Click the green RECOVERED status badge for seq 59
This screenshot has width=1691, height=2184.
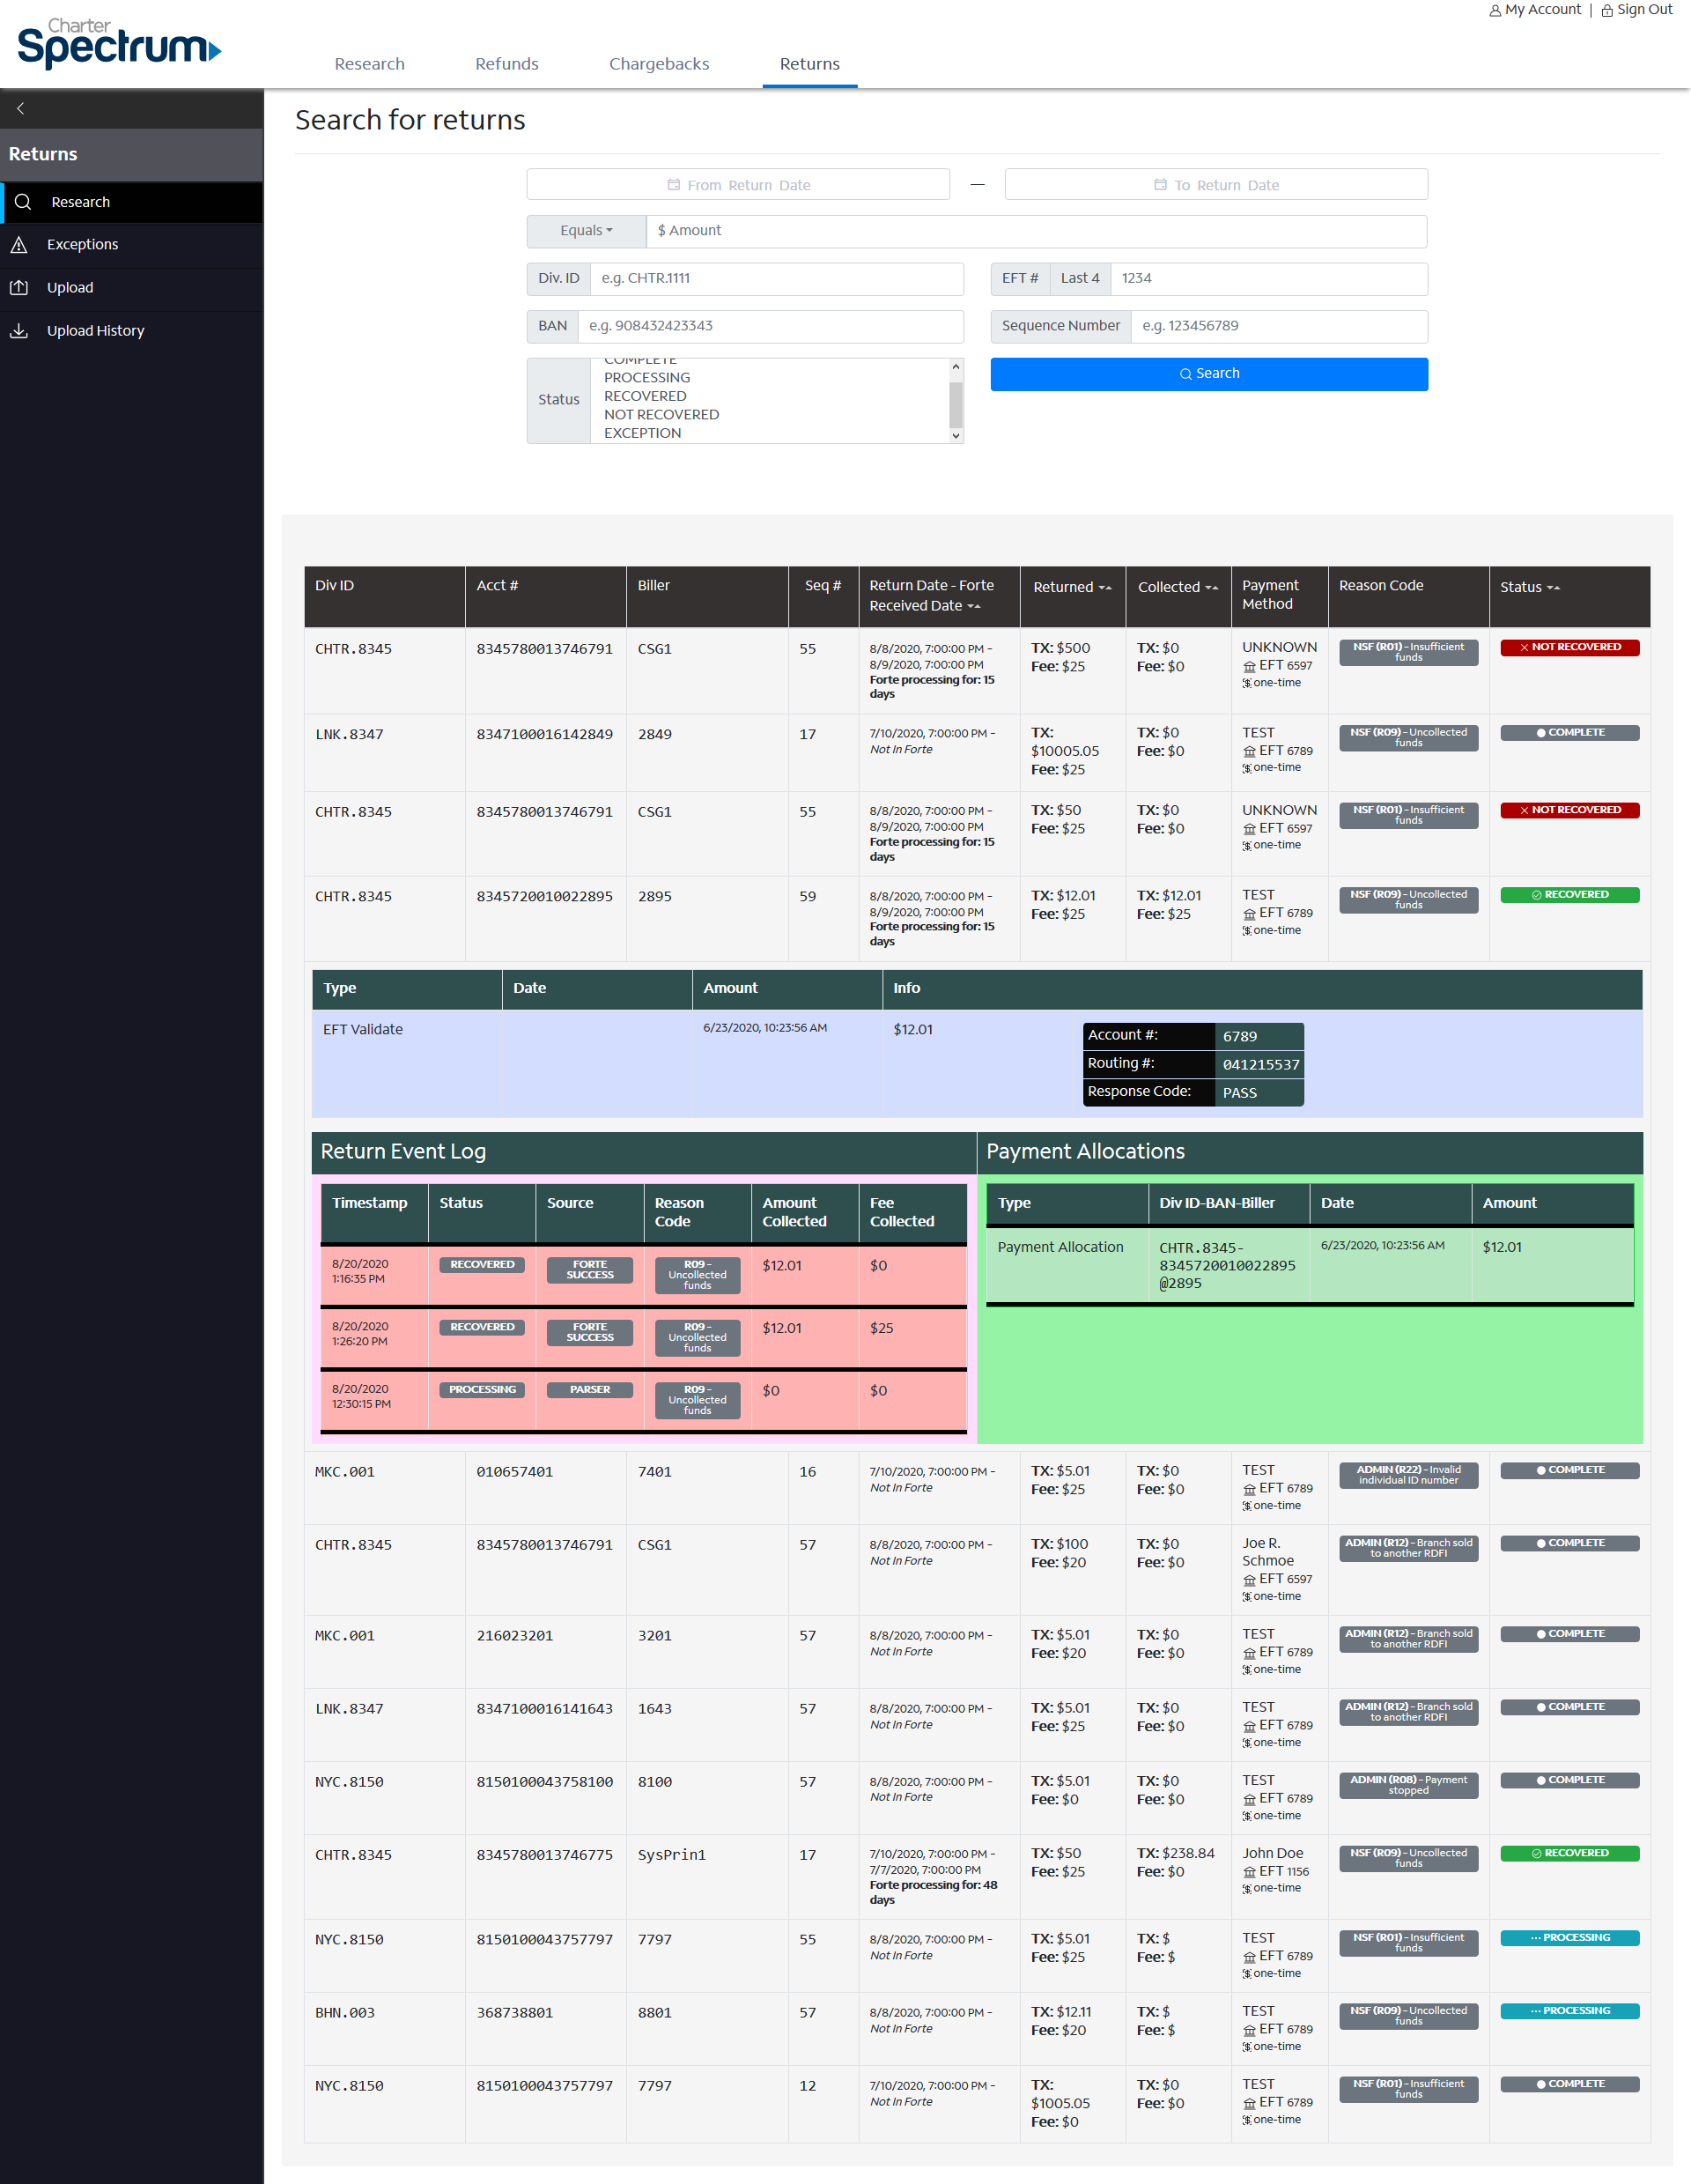[x=1569, y=895]
